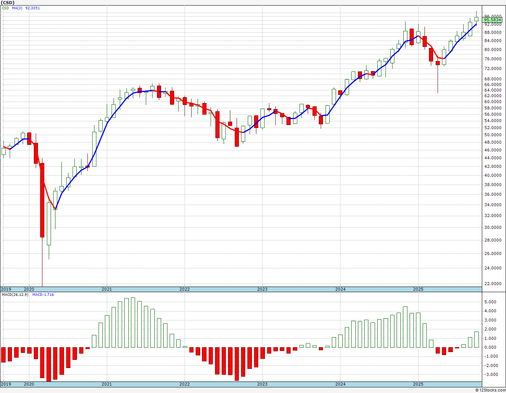Select the 84.0000 price level label
This screenshot has width=506, height=393.
(493, 41)
